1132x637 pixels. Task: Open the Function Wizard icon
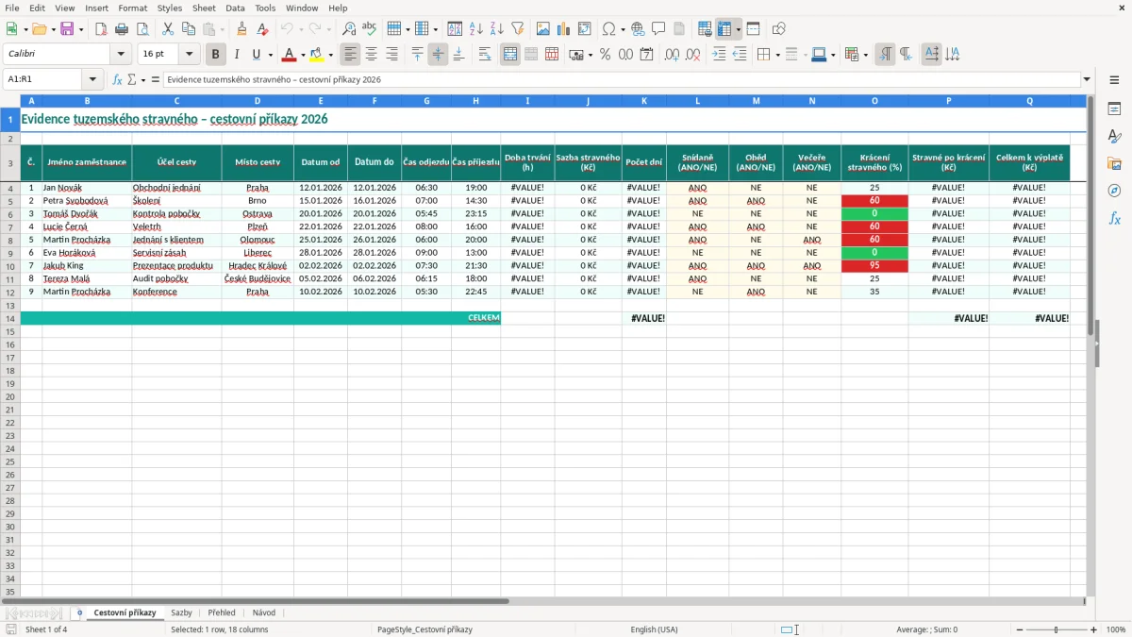[117, 79]
